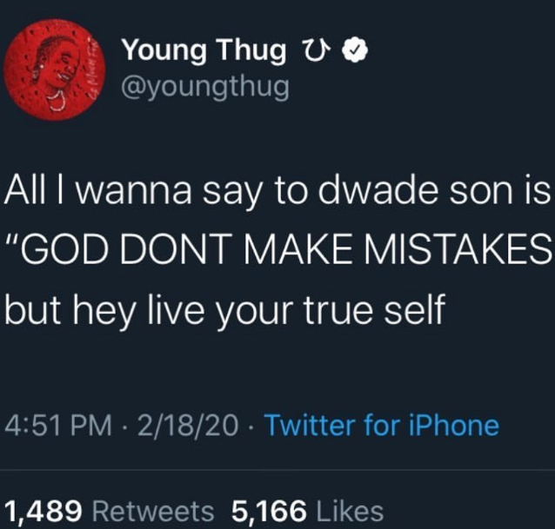The image size is (555, 529).
Task: Click the 5,166 like count number
Action: tap(269, 512)
